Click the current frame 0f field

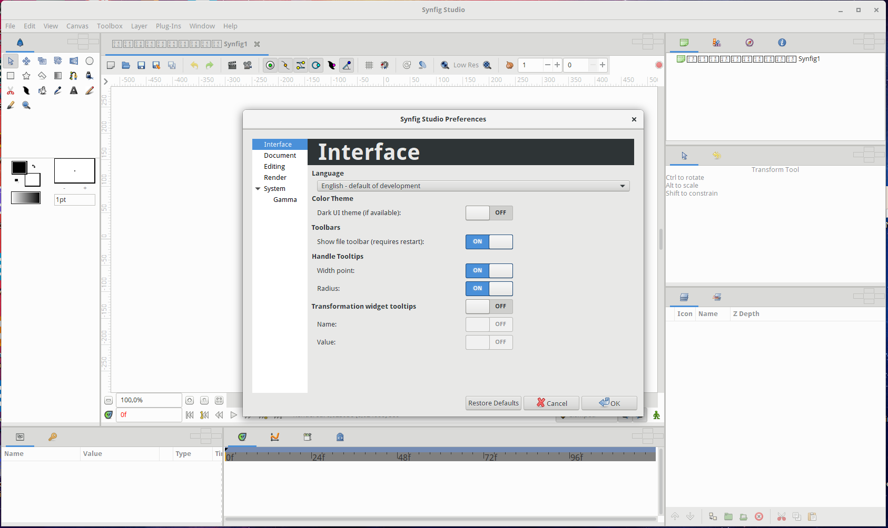pyautogui.click(x=149, y=415)
